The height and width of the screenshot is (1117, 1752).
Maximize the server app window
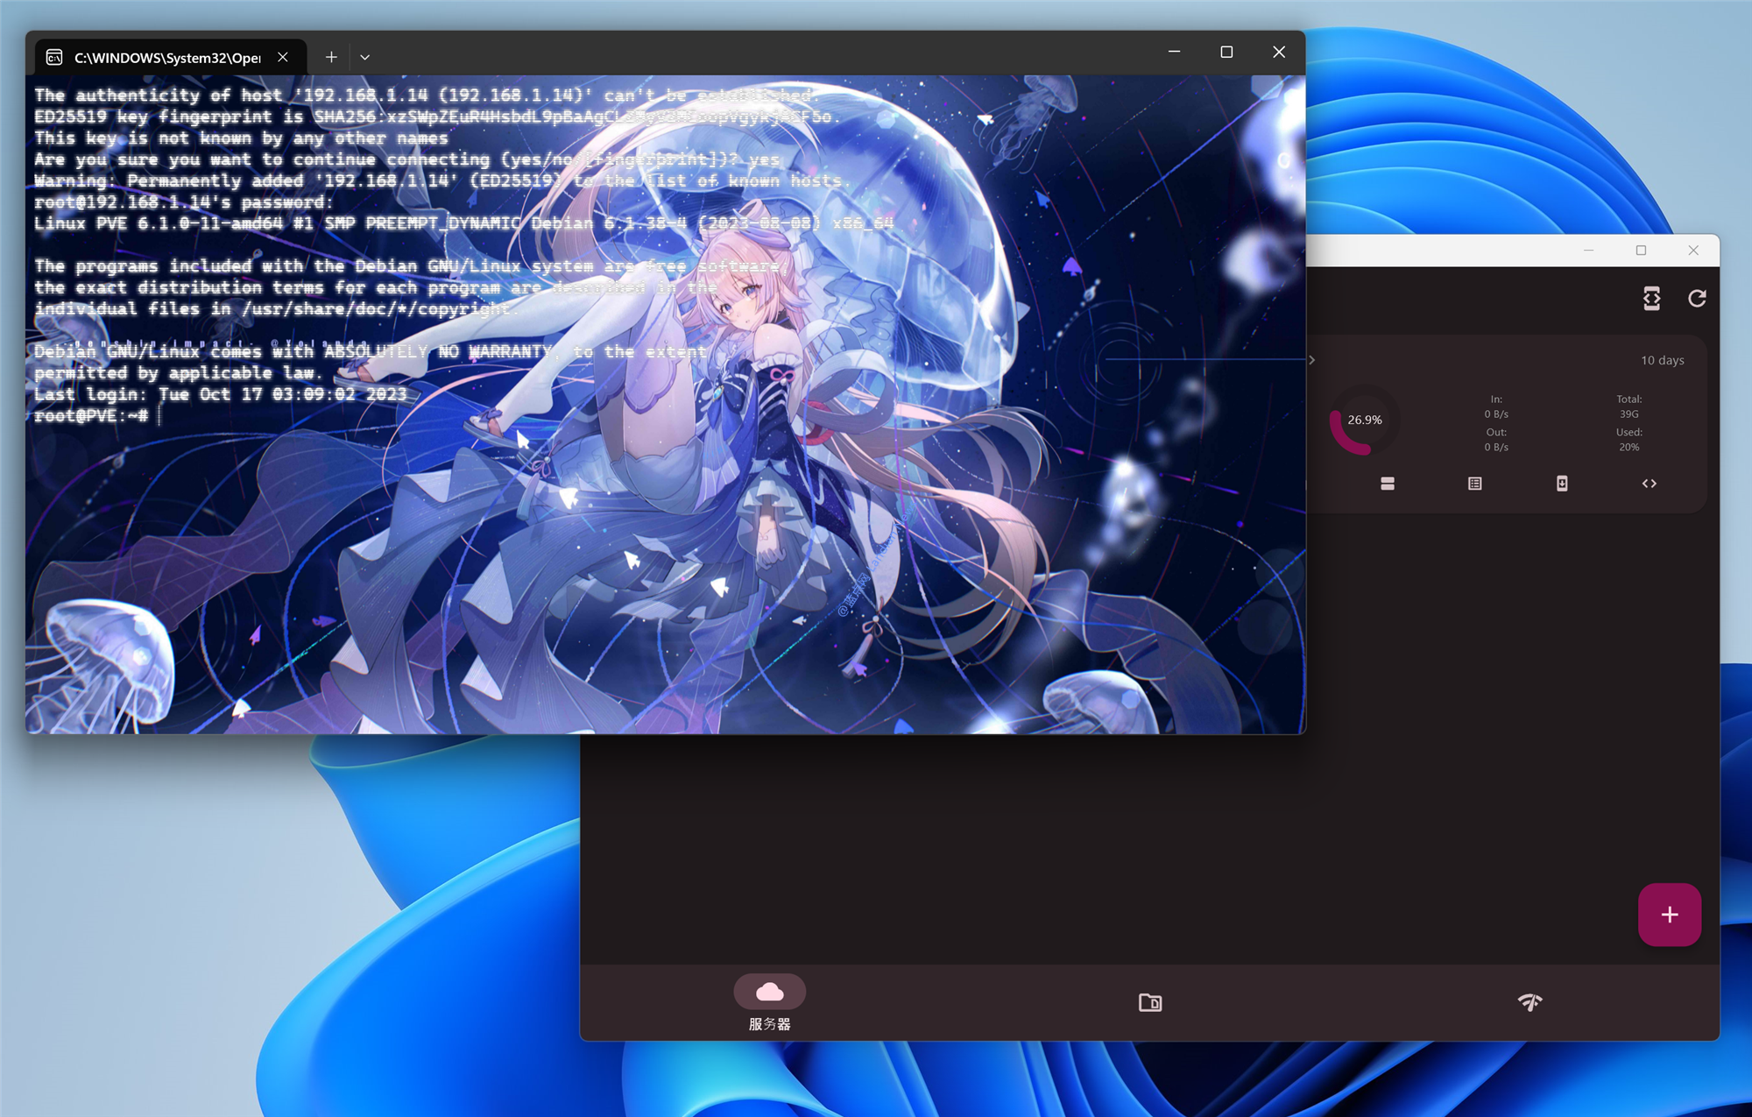(1641, 251)
